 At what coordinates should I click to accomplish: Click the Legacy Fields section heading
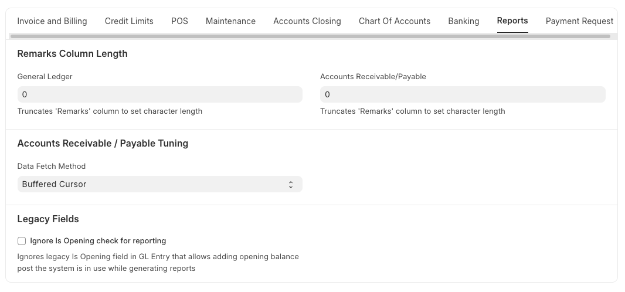pyautogui.click(x=48, y=219)
